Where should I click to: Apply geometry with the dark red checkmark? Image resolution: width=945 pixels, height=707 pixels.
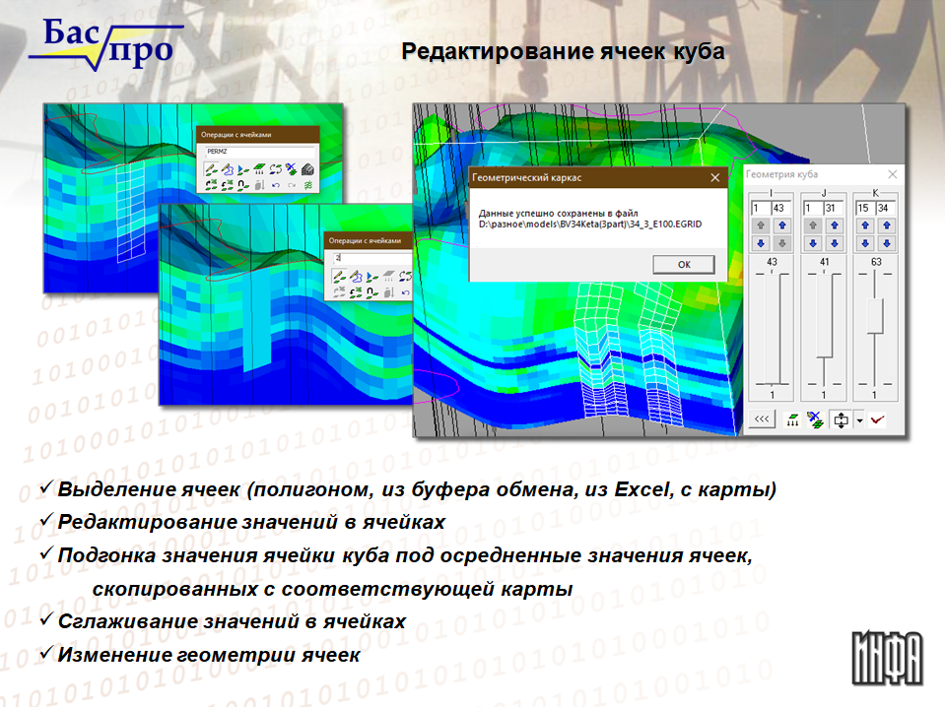point(877,419)
